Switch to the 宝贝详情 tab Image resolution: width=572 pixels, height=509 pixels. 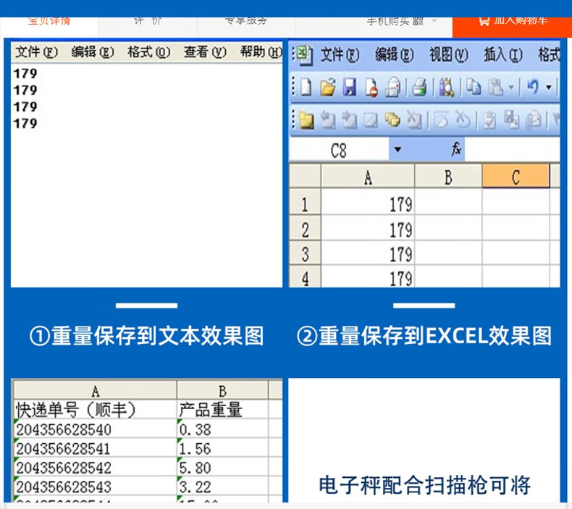coord(49,20)
